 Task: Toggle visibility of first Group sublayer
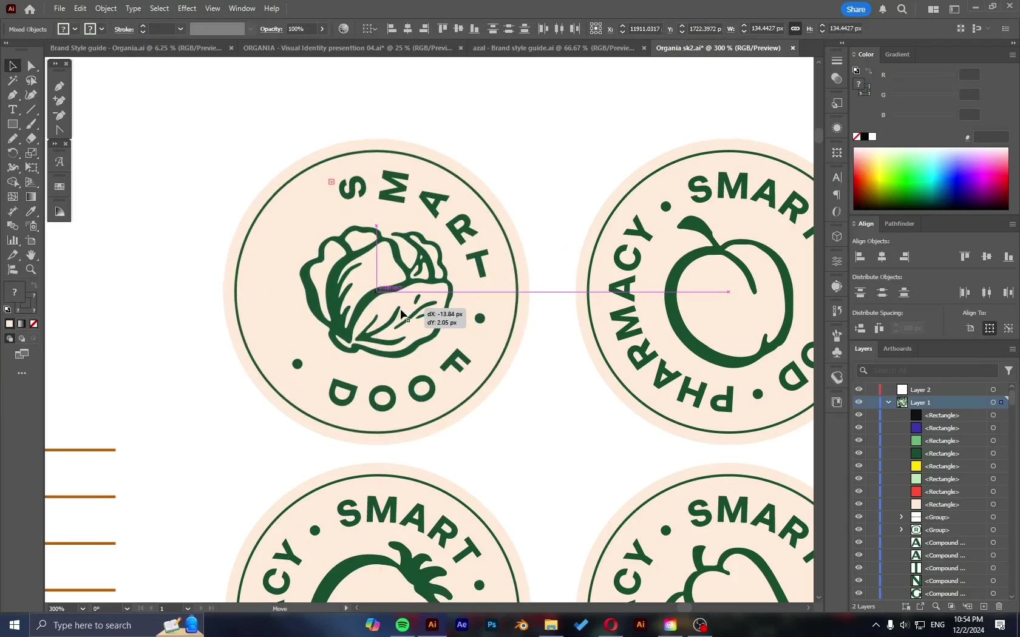(x=858, y=517)
